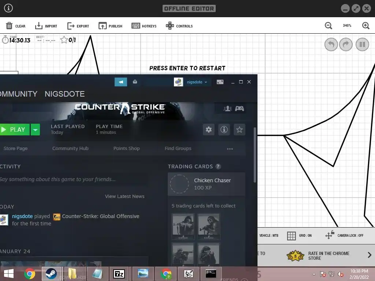Open View Latest News link

(125, 196)
